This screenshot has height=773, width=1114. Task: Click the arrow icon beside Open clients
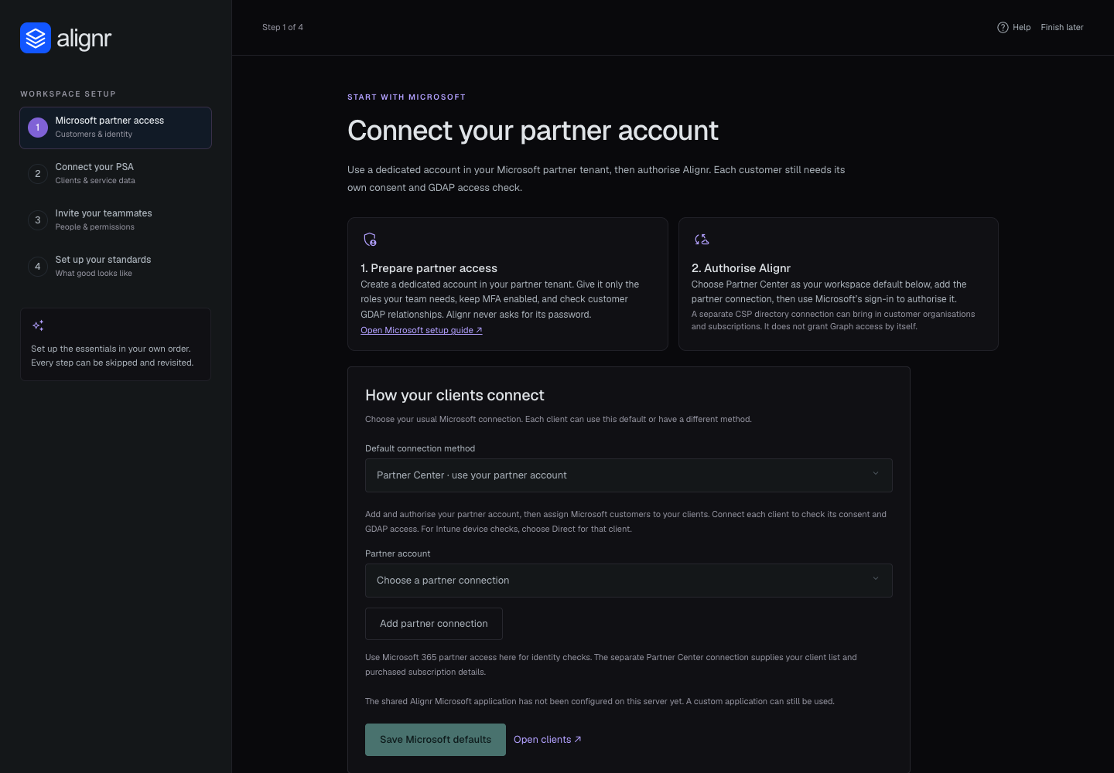pos(578,740)
